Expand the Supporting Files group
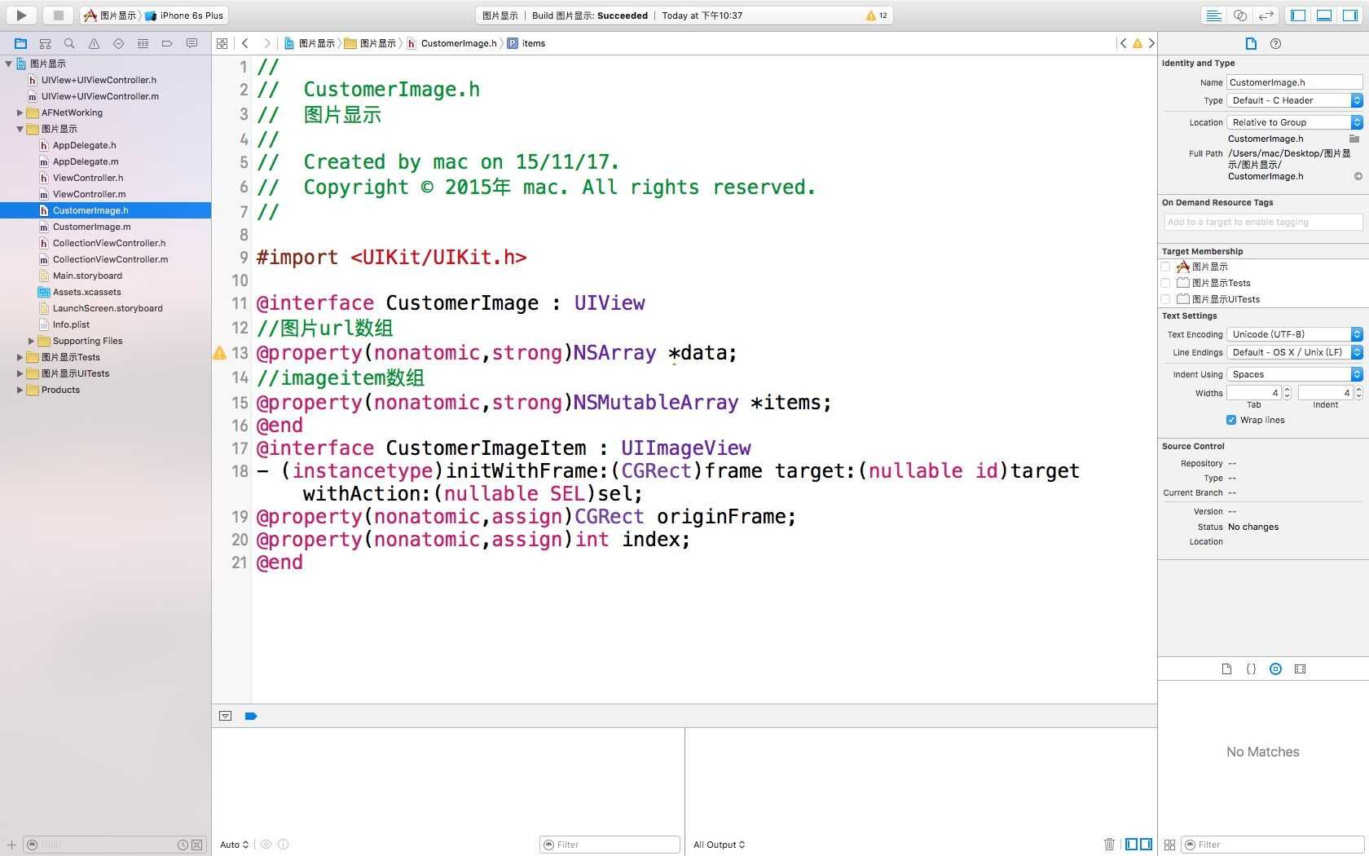Image resolution: width=1369 pixels, height=856 pixels. 31,341
